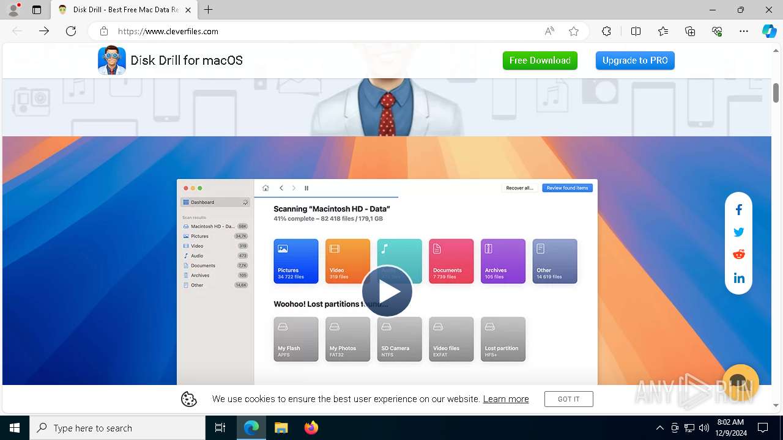Click the Disk Drill mascot logo icon
Viewport: 783px width, 440px height.
[x=111, y=61]
